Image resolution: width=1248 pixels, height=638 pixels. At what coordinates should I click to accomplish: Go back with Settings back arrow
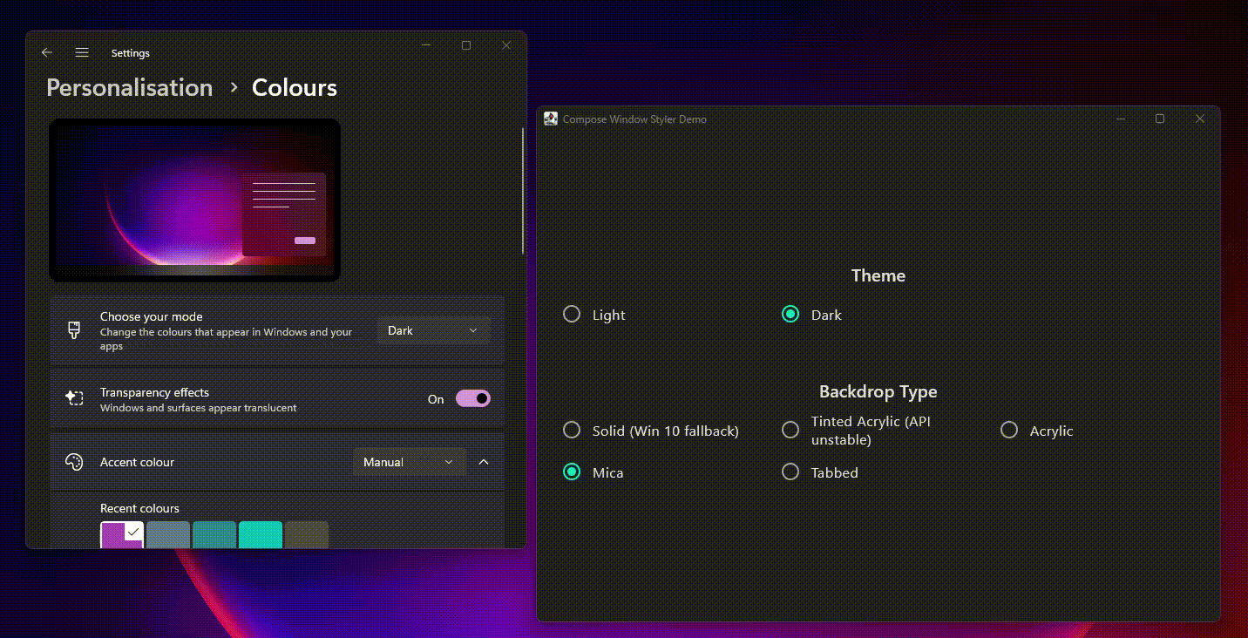coord(47,53)
